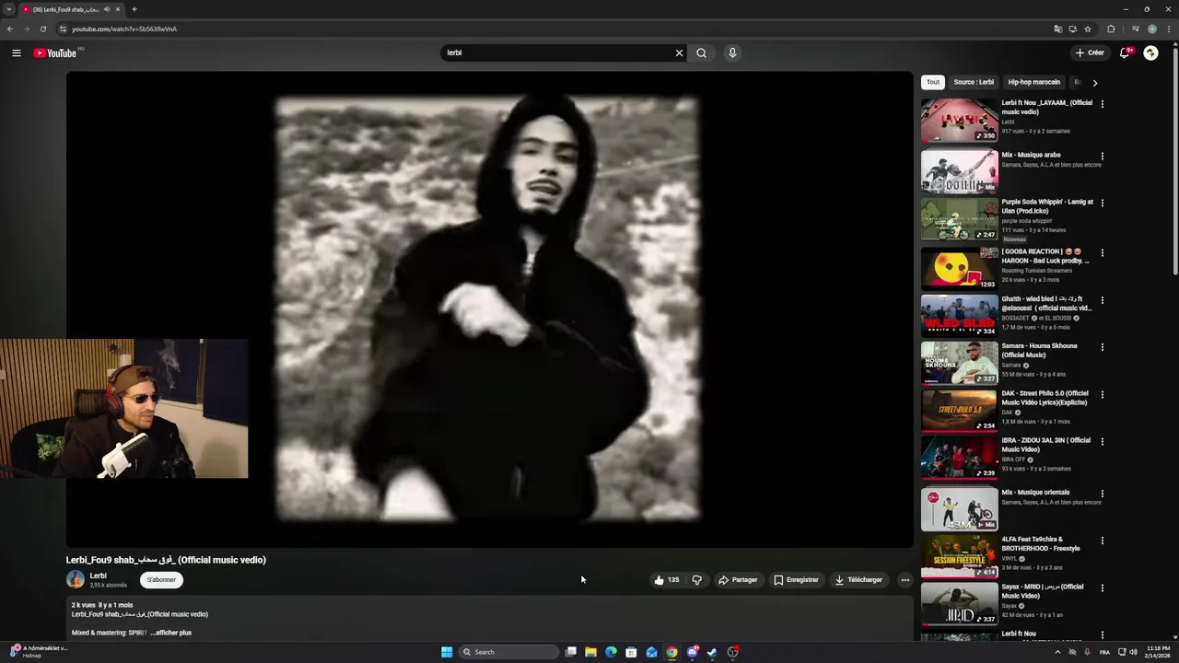1179x663 pixels.
Task: Open Discord from the taskbar
Action: coord(692,652)
